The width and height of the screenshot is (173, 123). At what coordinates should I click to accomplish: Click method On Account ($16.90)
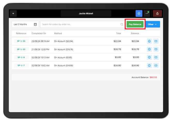pyautogui.click(x=64, y=65)
